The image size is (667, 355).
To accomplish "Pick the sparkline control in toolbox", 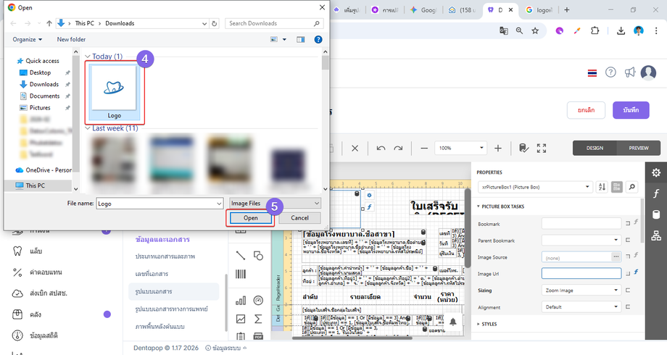I will (241, 319).
